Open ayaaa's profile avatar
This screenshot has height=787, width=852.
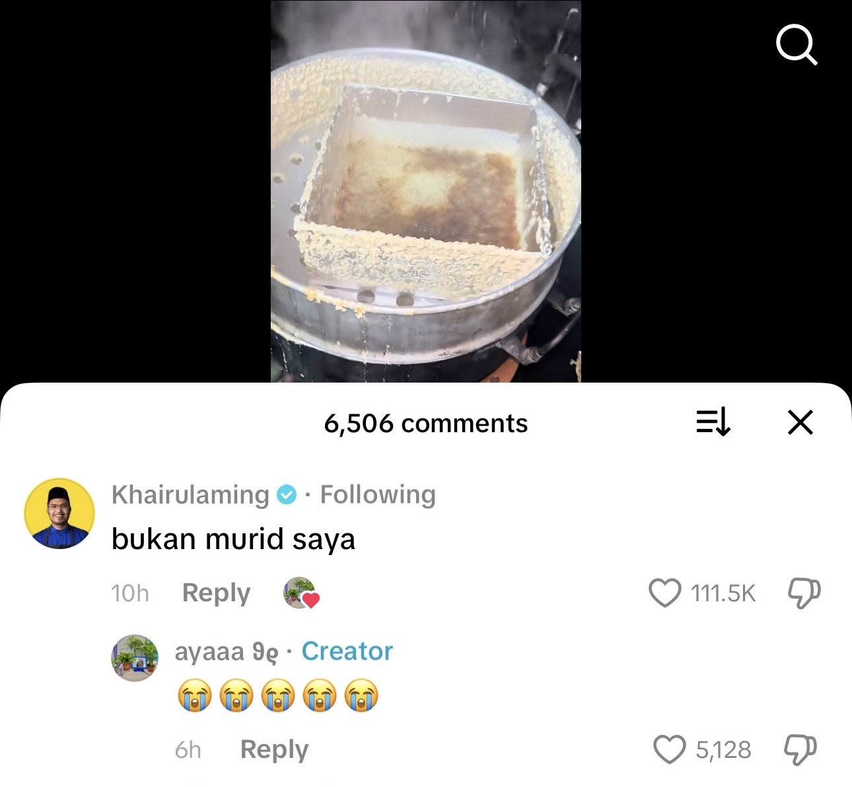pos(135,657)
